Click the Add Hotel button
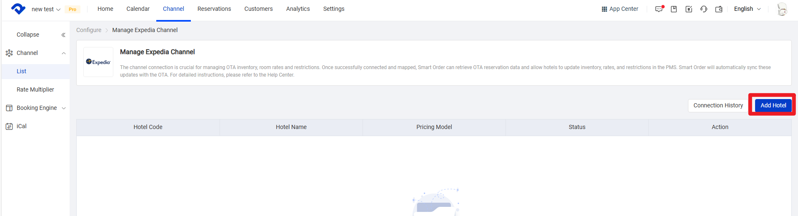Screen dimensions: 798x216 coord(773,106)
